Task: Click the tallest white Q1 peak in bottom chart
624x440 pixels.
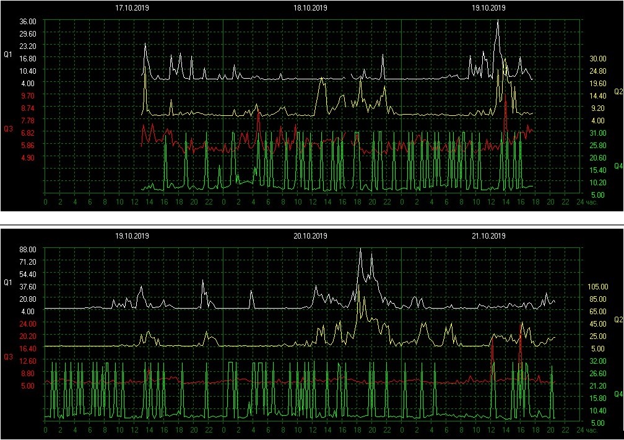Action: coord(360,249)
